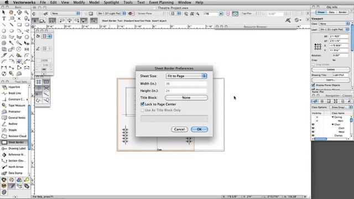Open the Sheet Size dropdown
Image resolution: width=354 pixels, height=199 pixels.
pyautogui.click(x=186, y=76)
